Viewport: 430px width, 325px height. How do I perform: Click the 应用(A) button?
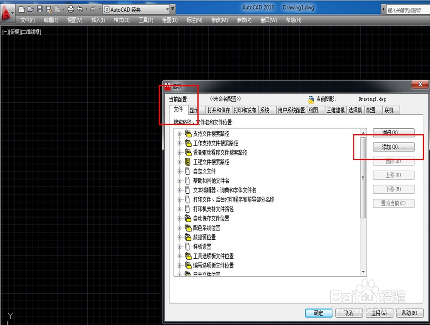[379, 313]
